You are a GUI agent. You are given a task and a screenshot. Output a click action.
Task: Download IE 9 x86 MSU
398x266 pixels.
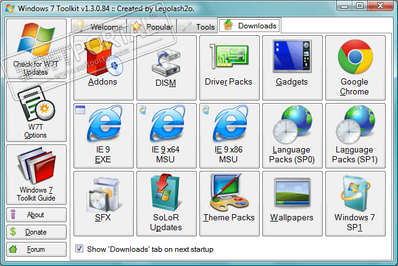coord(230,136)
